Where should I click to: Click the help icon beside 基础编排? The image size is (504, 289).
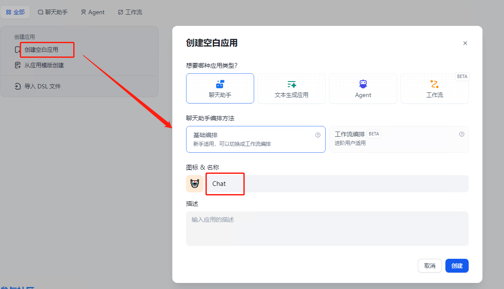click(x=318, y=135)
